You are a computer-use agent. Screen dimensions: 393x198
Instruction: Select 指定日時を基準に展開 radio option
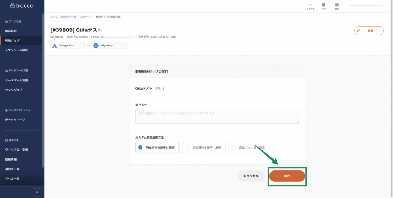(x=187, y=147)
